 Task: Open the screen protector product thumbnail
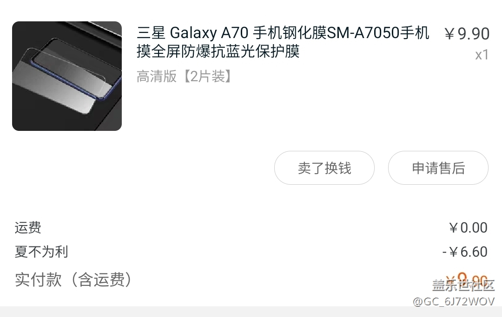(x=67, y=76)
